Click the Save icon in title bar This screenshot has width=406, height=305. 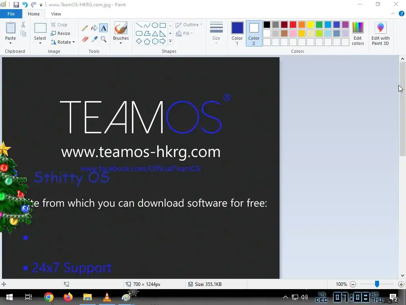tap(16, 5)
